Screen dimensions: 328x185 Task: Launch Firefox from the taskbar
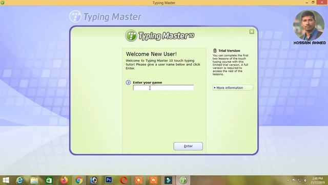64,180
